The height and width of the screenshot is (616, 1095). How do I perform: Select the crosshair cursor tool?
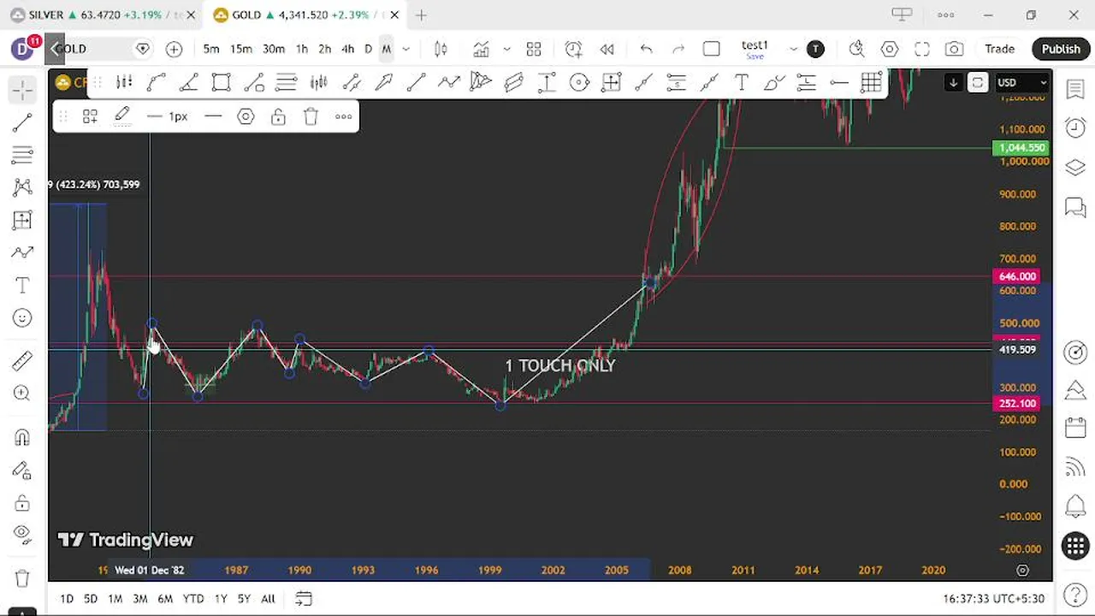pos(22,90)
